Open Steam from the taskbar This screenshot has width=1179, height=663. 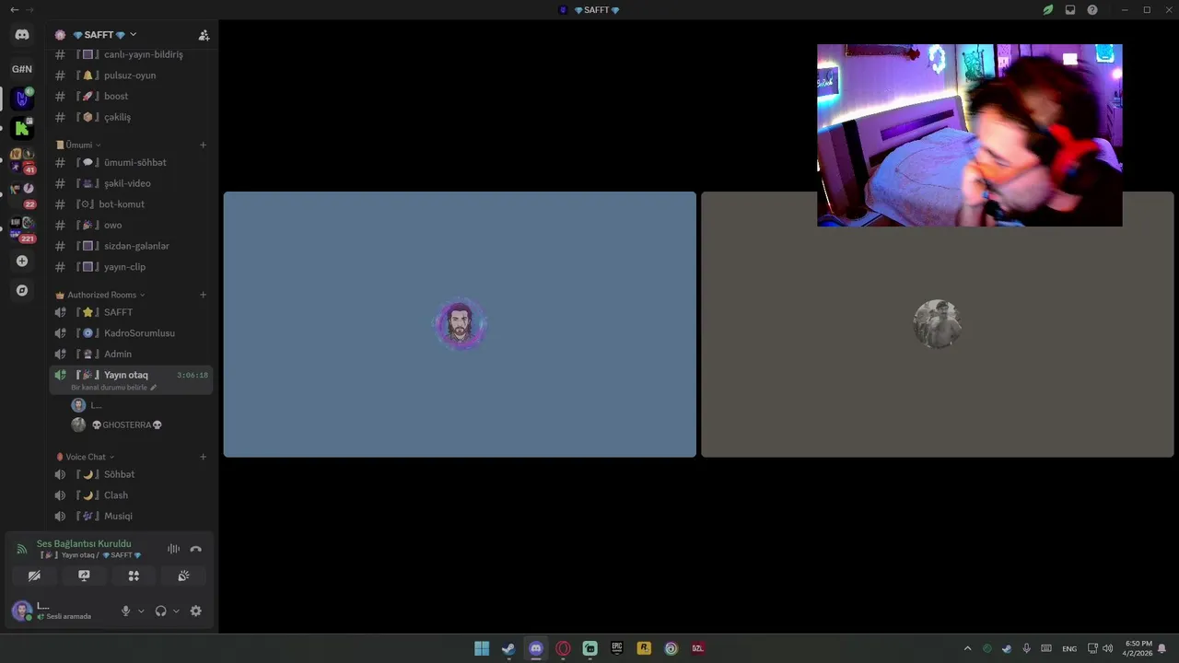pos(508,648)
